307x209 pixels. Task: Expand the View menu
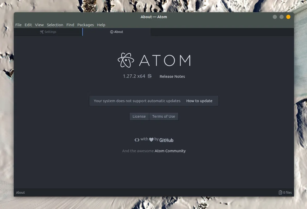[x=39, y=25]
